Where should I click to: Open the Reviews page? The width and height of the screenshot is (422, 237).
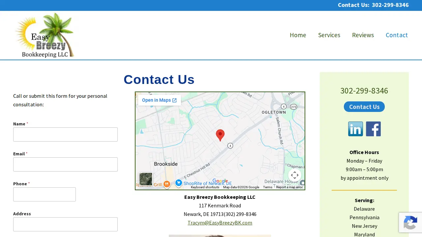click(x=363, y=35)
